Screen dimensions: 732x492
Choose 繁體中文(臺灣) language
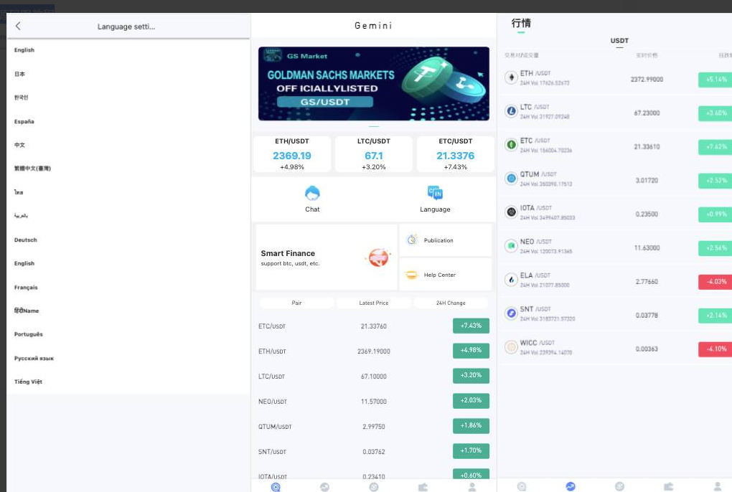(33, 169)
